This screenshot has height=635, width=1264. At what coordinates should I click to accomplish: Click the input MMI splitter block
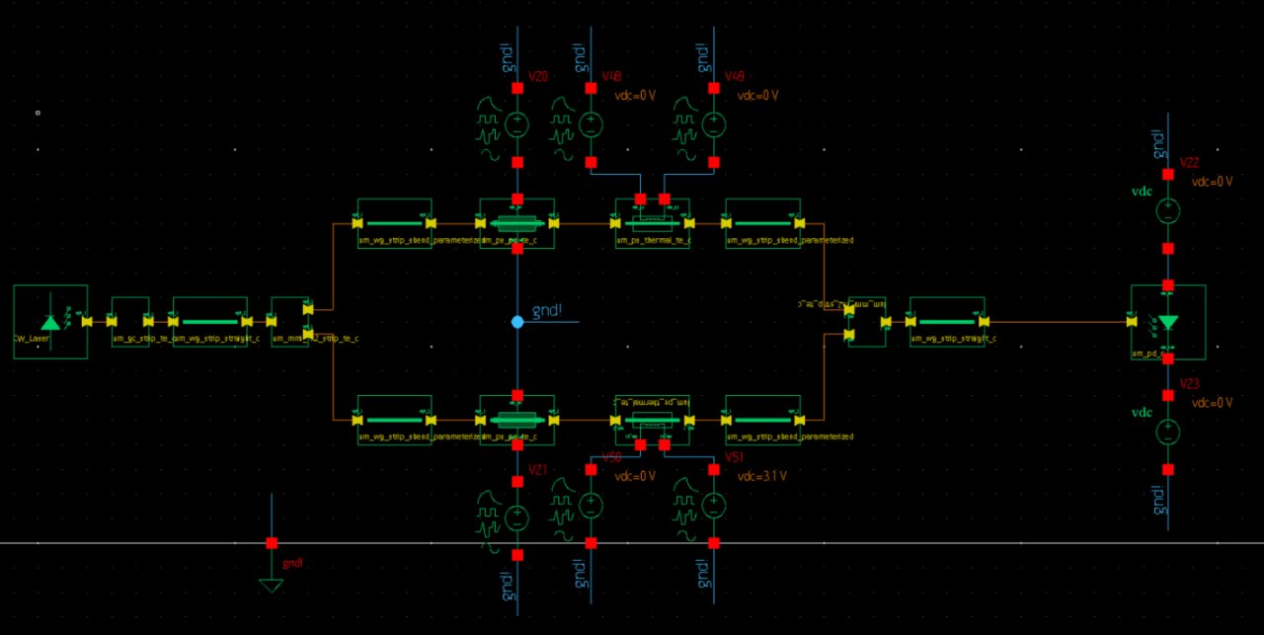pos(290,320)
